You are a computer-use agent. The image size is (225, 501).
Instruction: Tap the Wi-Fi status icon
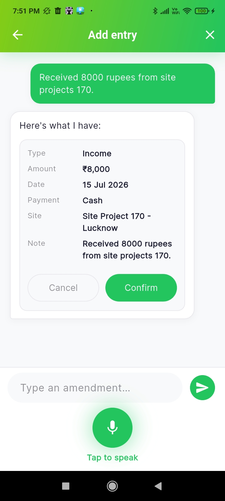187,11
